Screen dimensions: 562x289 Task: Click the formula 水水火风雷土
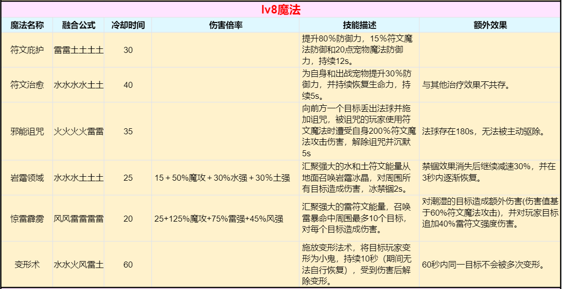tap(79, 265)
